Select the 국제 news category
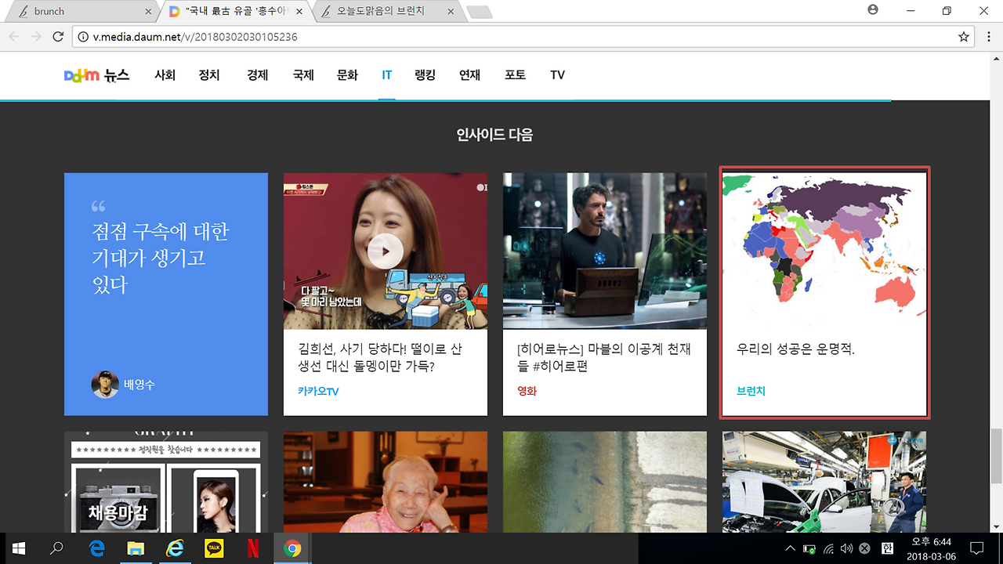This screenshot has width=1003, height=564. 303,75
